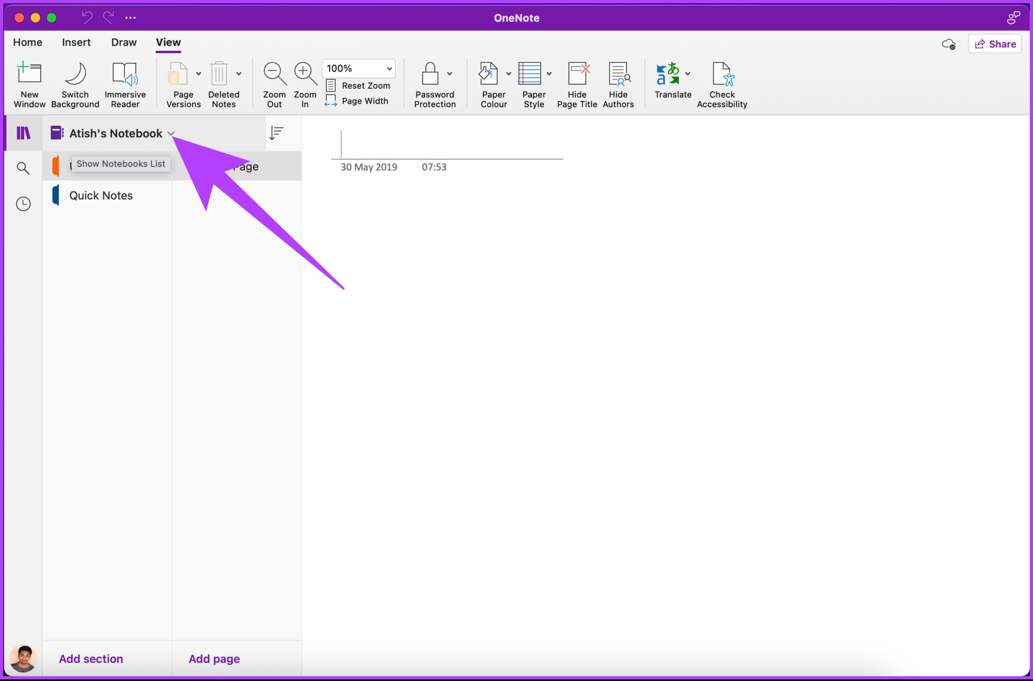Expand the Atish's Notebook dropdown
Screen dimensions: 1033x681
(172, 133)
